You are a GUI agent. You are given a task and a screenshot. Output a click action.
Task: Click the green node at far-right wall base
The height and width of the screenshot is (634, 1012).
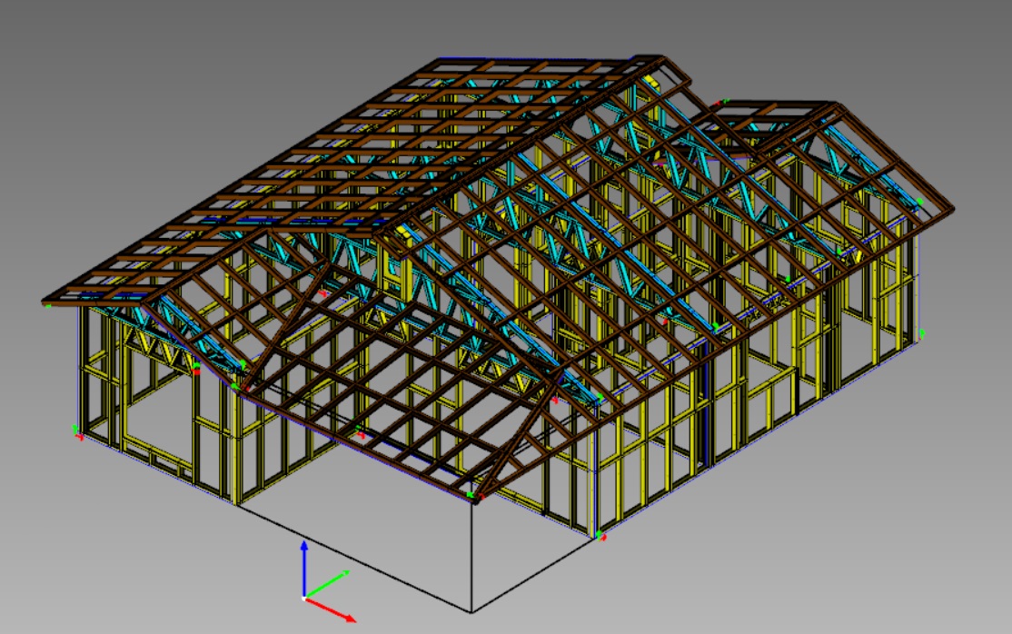[923, 332]
